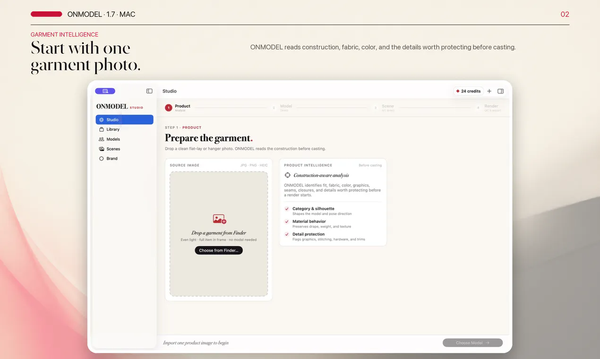Click the 'GARMENT INTELLIGENCE' slide label
600x359 pixels.
click(x=64, y=34)
